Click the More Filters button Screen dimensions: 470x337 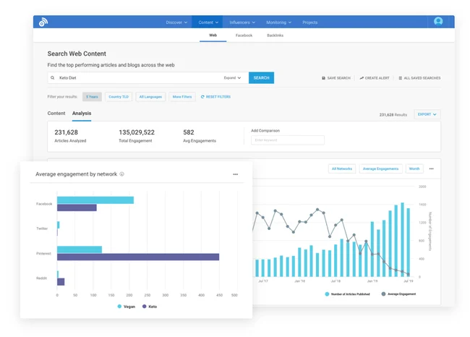pos(182,96)
